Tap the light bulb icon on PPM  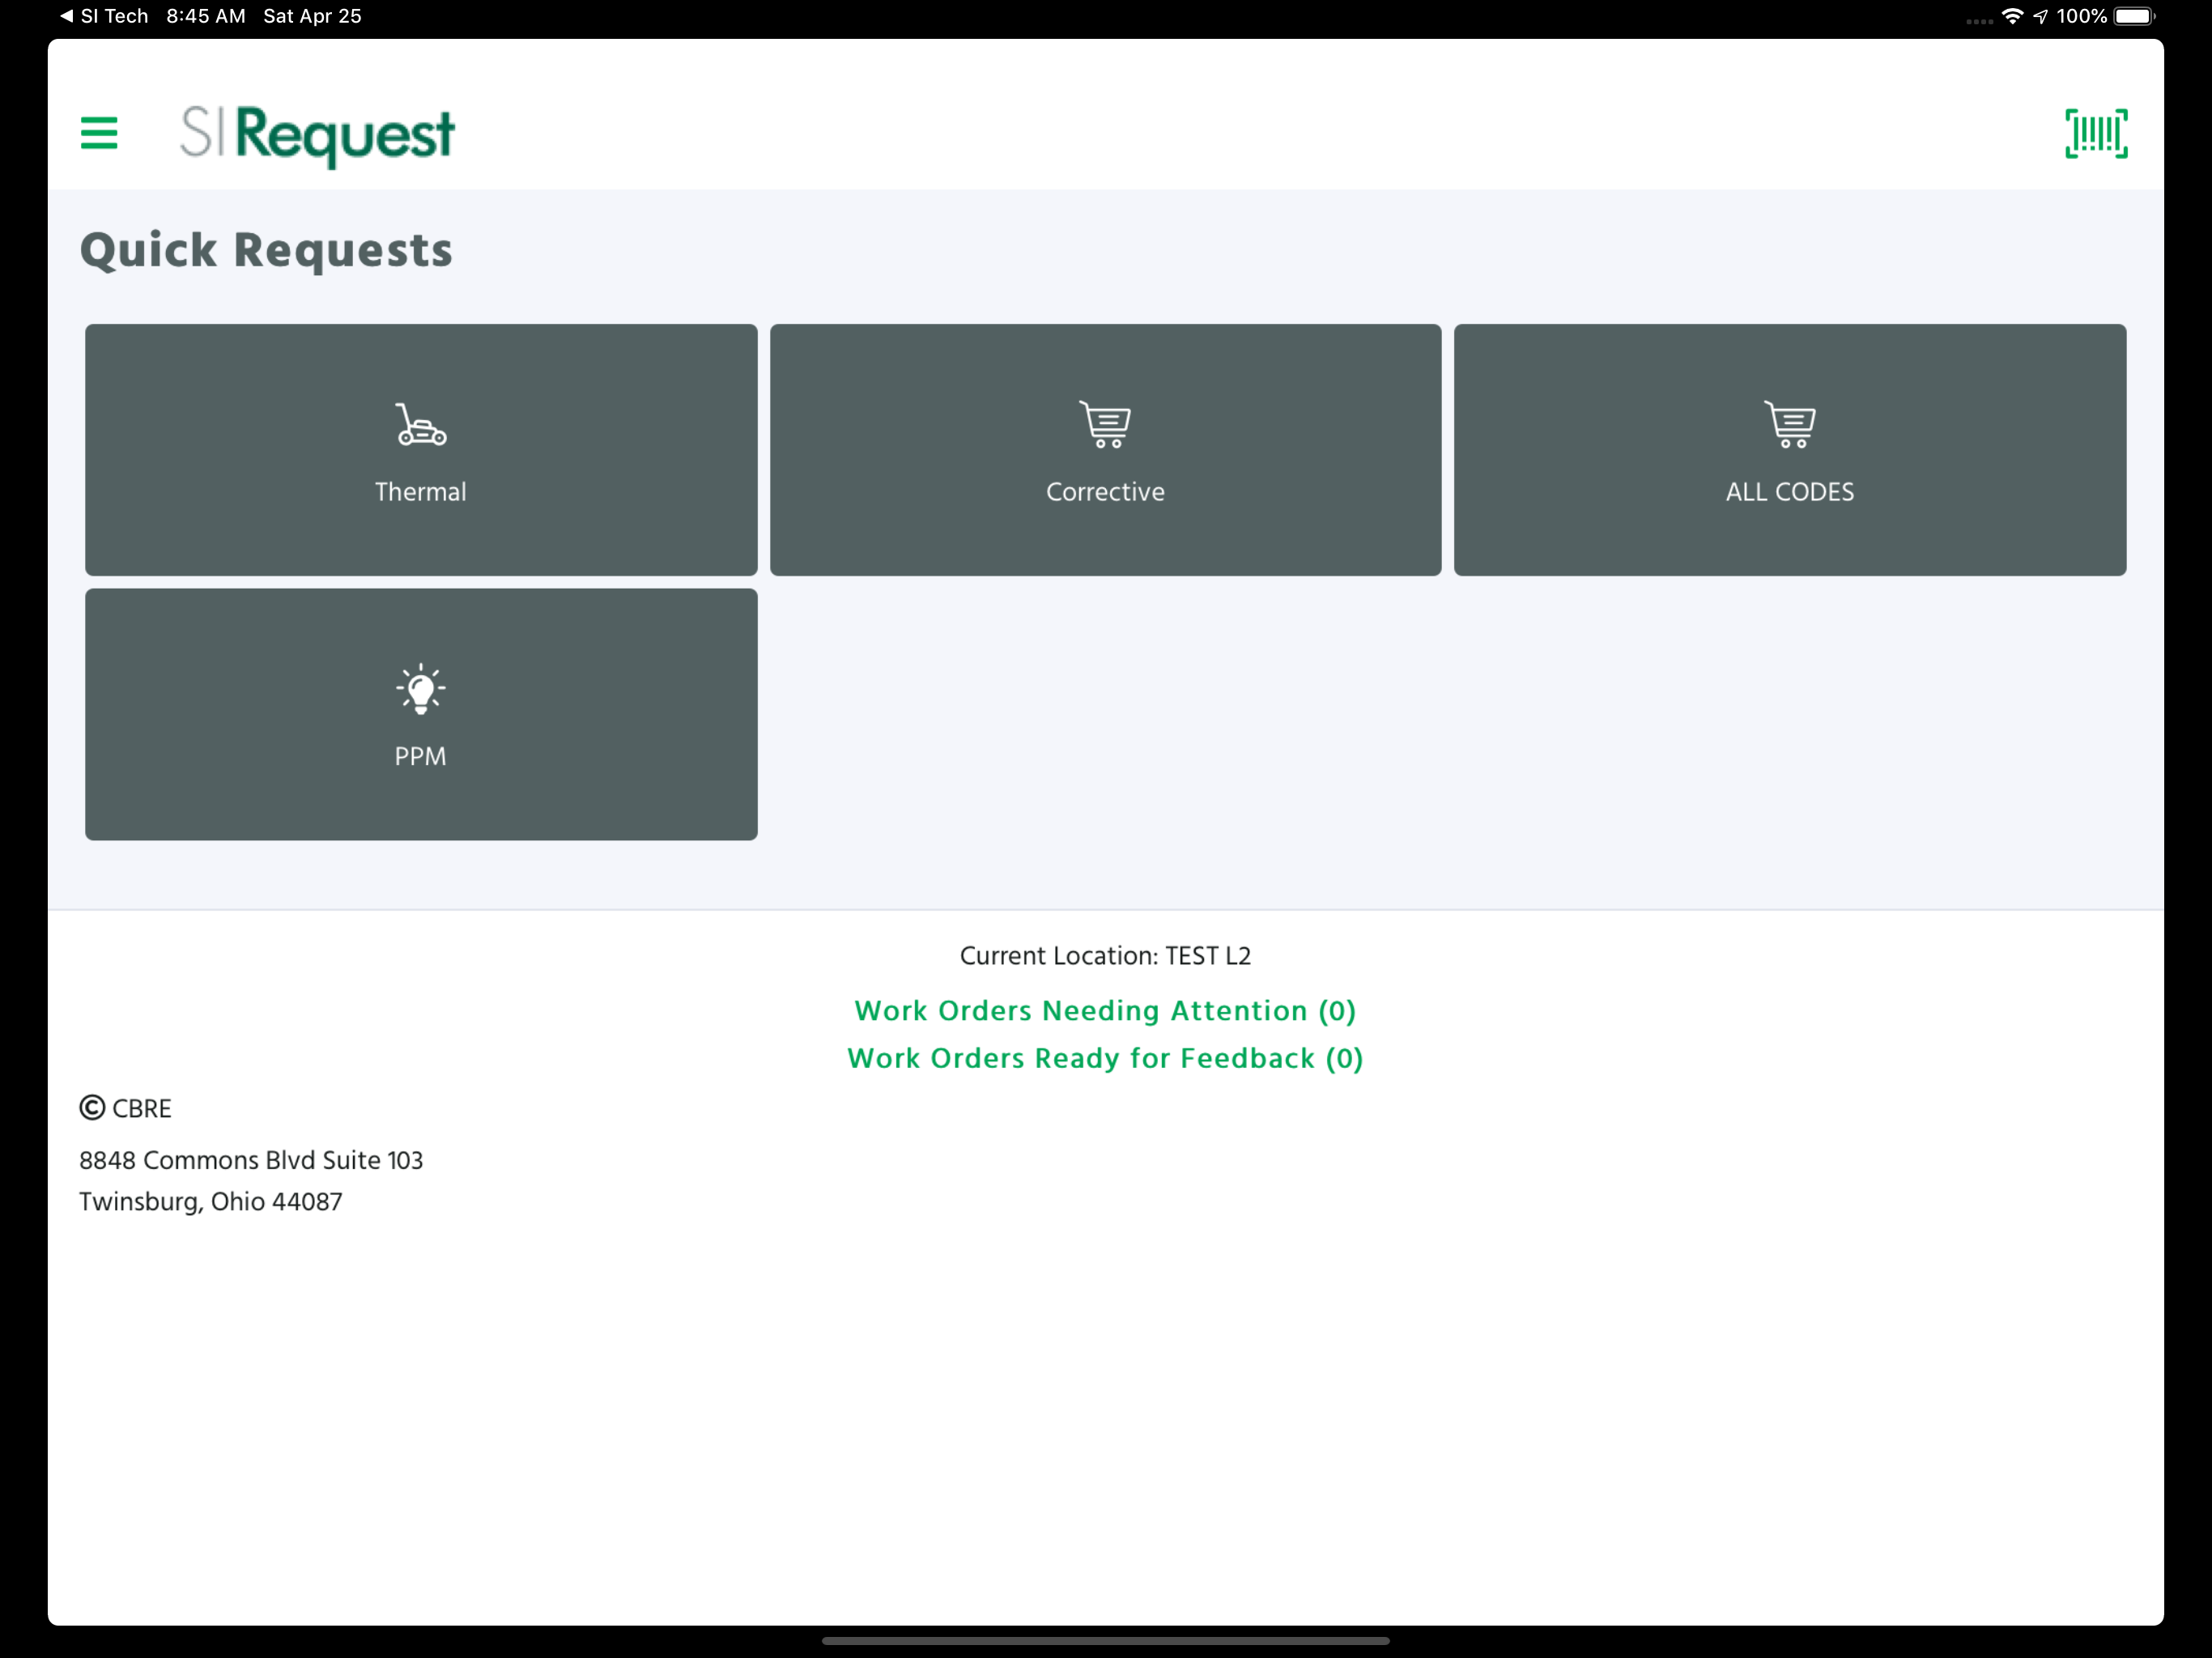421,689
